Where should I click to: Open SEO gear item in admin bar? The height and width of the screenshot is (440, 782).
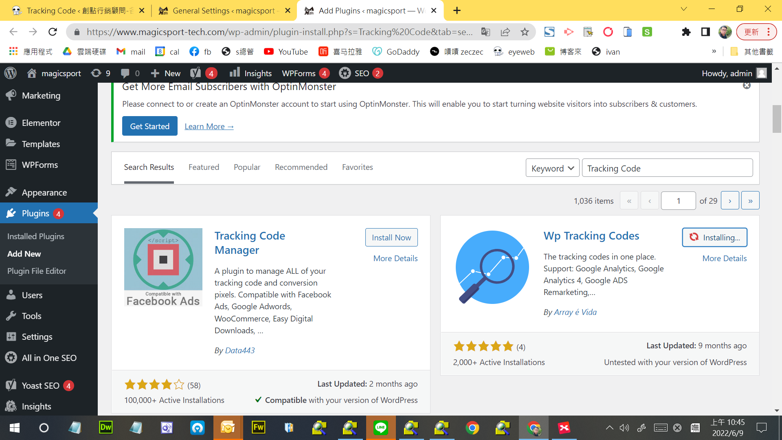tap(361, 73)
